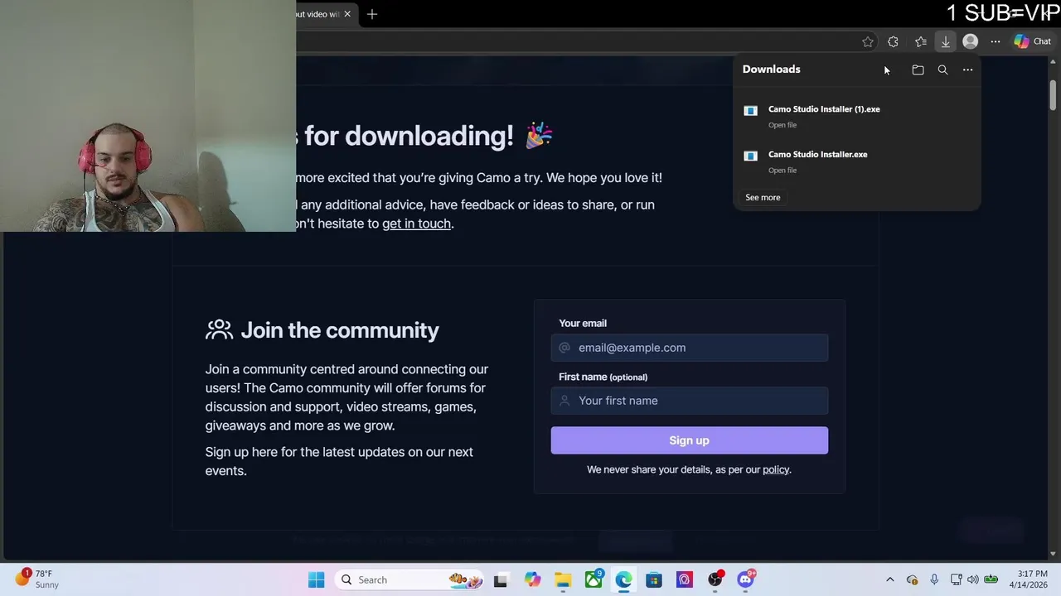Open the browser Extensions puzzle icon
Viewport: 1061px width, 596px height.
[x=893, y=41]
